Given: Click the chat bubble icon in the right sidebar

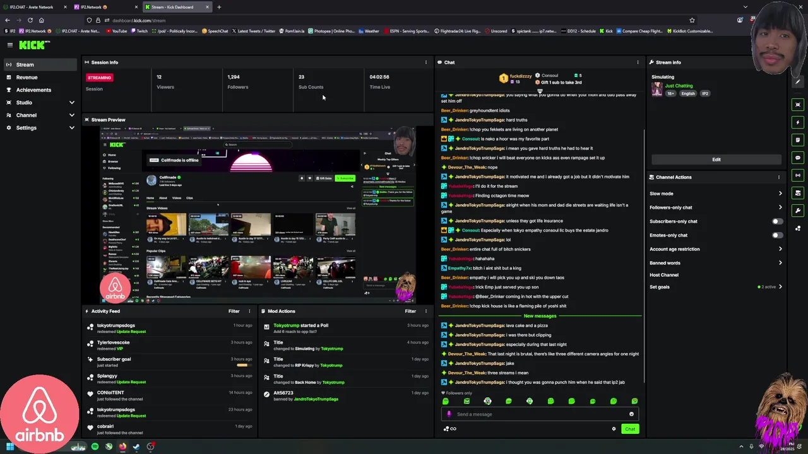Looking at the screenshot, I should tap(799, 158).
